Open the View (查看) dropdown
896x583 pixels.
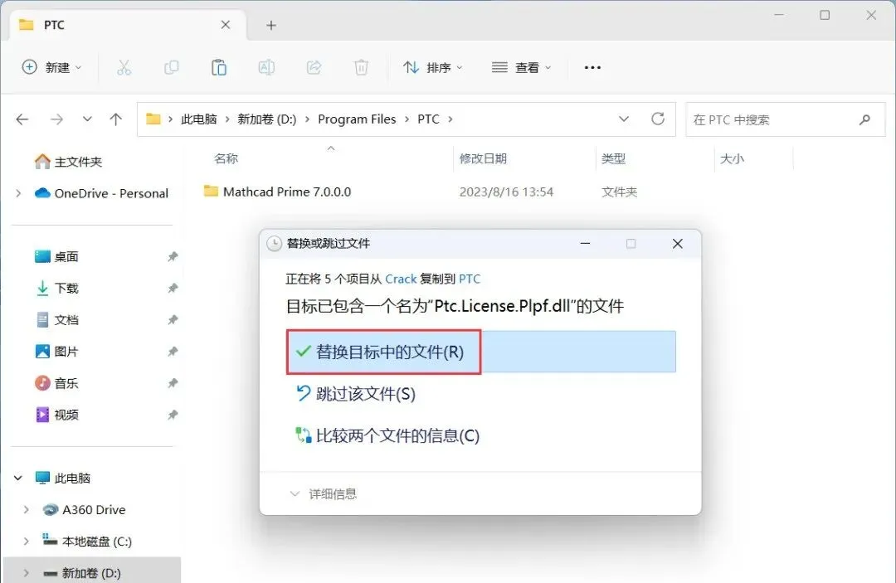[x=521, y=67]
